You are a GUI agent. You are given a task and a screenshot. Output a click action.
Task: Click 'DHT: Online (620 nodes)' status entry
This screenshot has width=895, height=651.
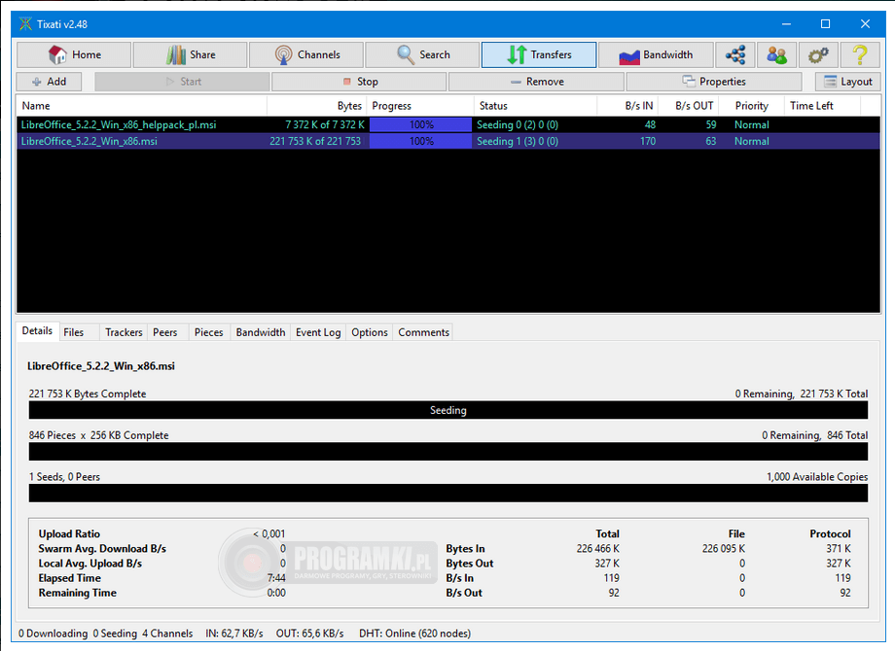point(415,634)
